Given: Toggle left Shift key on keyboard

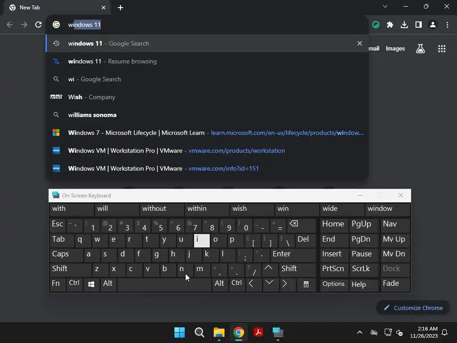Looking at the screenshot, I should (70, 269).
